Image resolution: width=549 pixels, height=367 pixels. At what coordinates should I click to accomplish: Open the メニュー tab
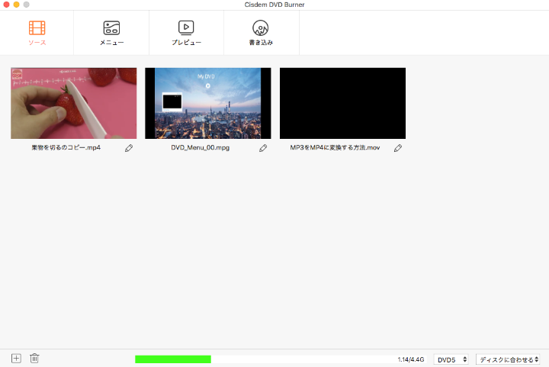[x=111, y=33]
